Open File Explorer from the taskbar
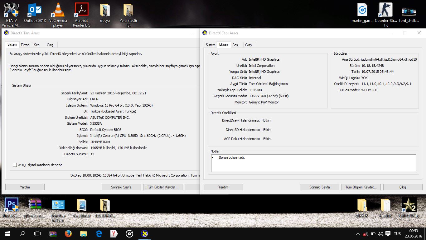The image size is (426, 240). (84, 233)
